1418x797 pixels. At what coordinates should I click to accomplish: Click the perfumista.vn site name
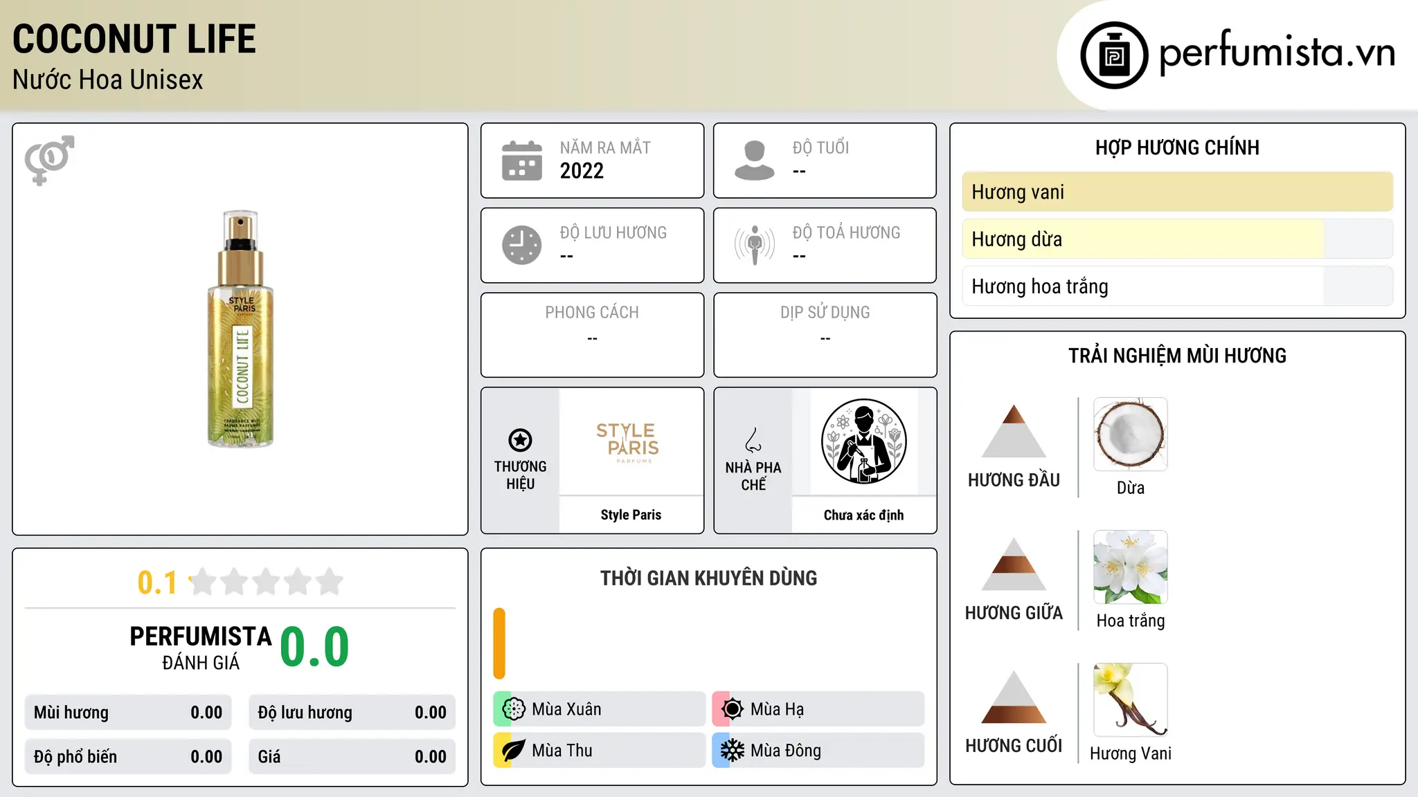click(1277, 53)
